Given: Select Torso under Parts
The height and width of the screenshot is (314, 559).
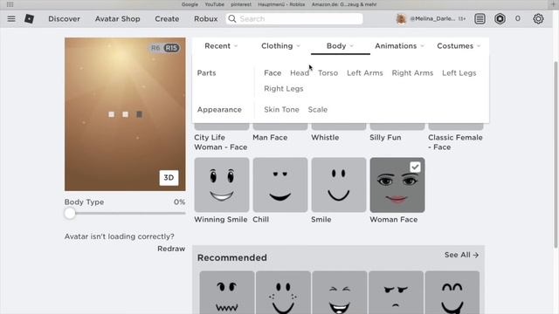Looking at the screenshot, I should point(328,73).
